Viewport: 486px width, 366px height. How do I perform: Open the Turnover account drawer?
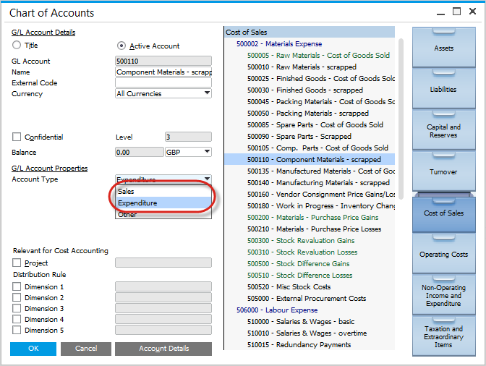443,172
